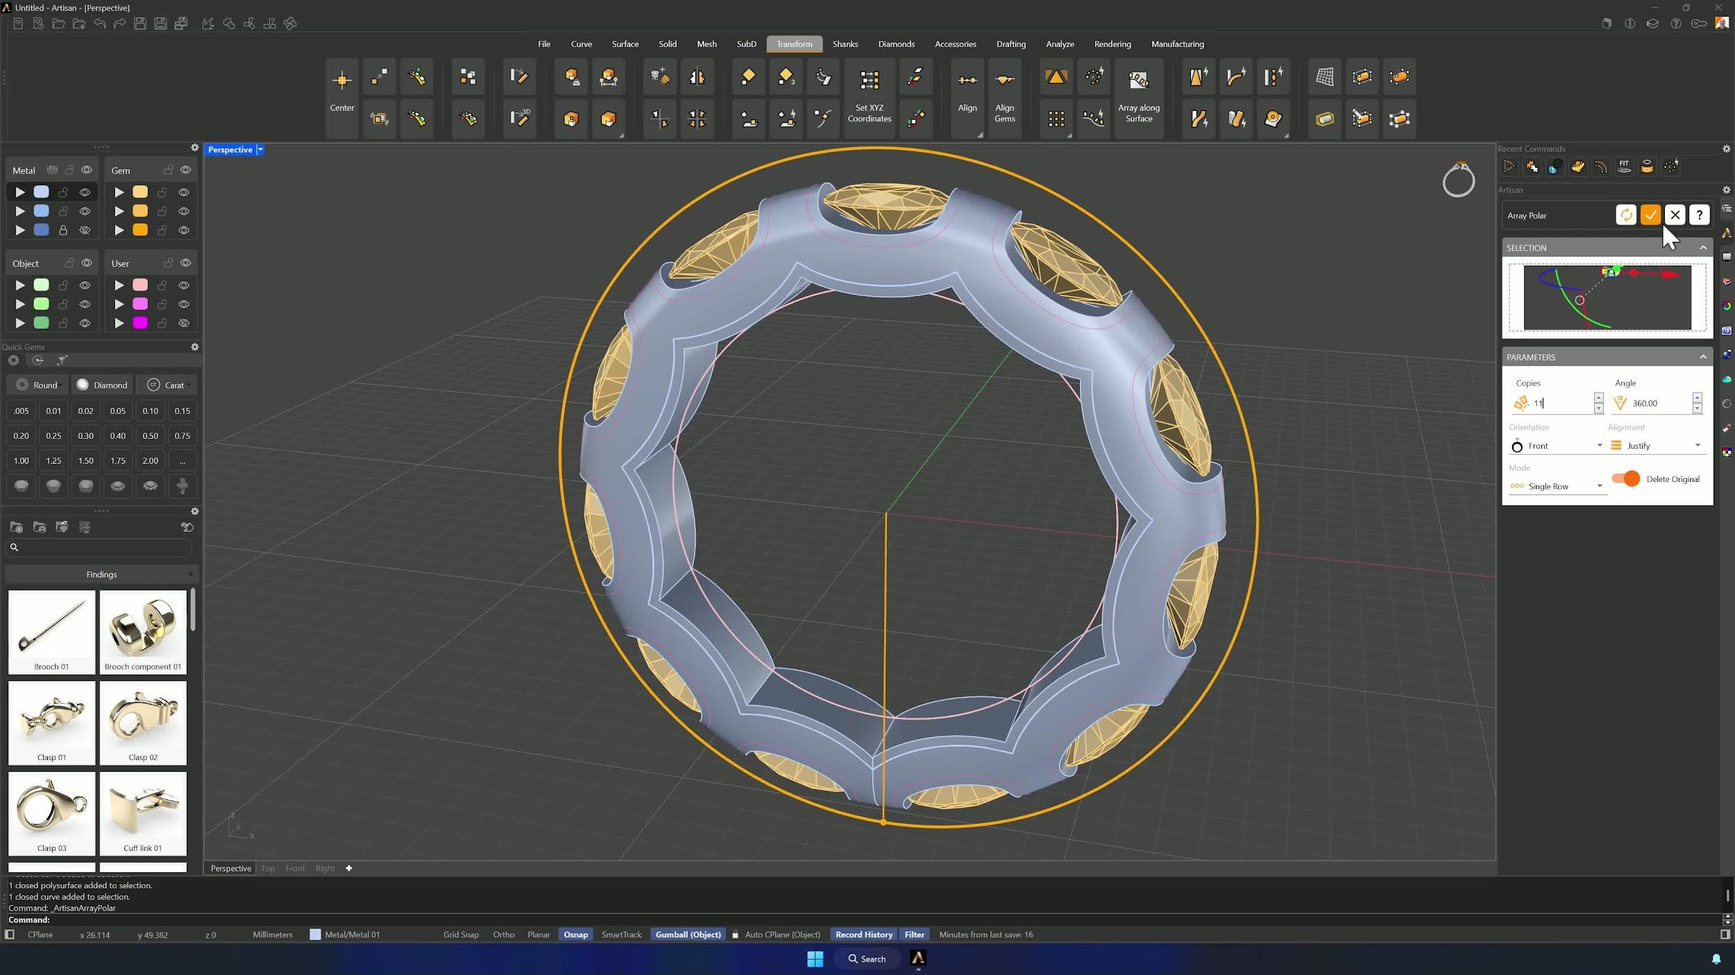Toggle Gem layer group visibility eye
The image size is (1735, 975).
(185, 170)
